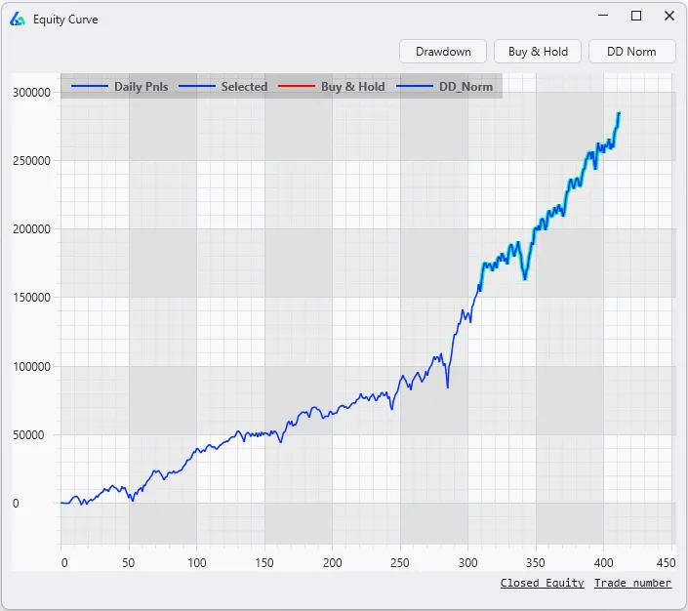Toggle the Buy & Hold legend label
The width and height of the screenshot is (688, 611).
(x=352, y=87)
